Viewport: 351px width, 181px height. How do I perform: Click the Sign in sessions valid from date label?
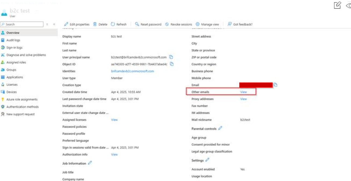click(86, 148)
